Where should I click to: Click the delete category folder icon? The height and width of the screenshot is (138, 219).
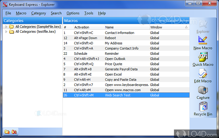coord(14,132)
